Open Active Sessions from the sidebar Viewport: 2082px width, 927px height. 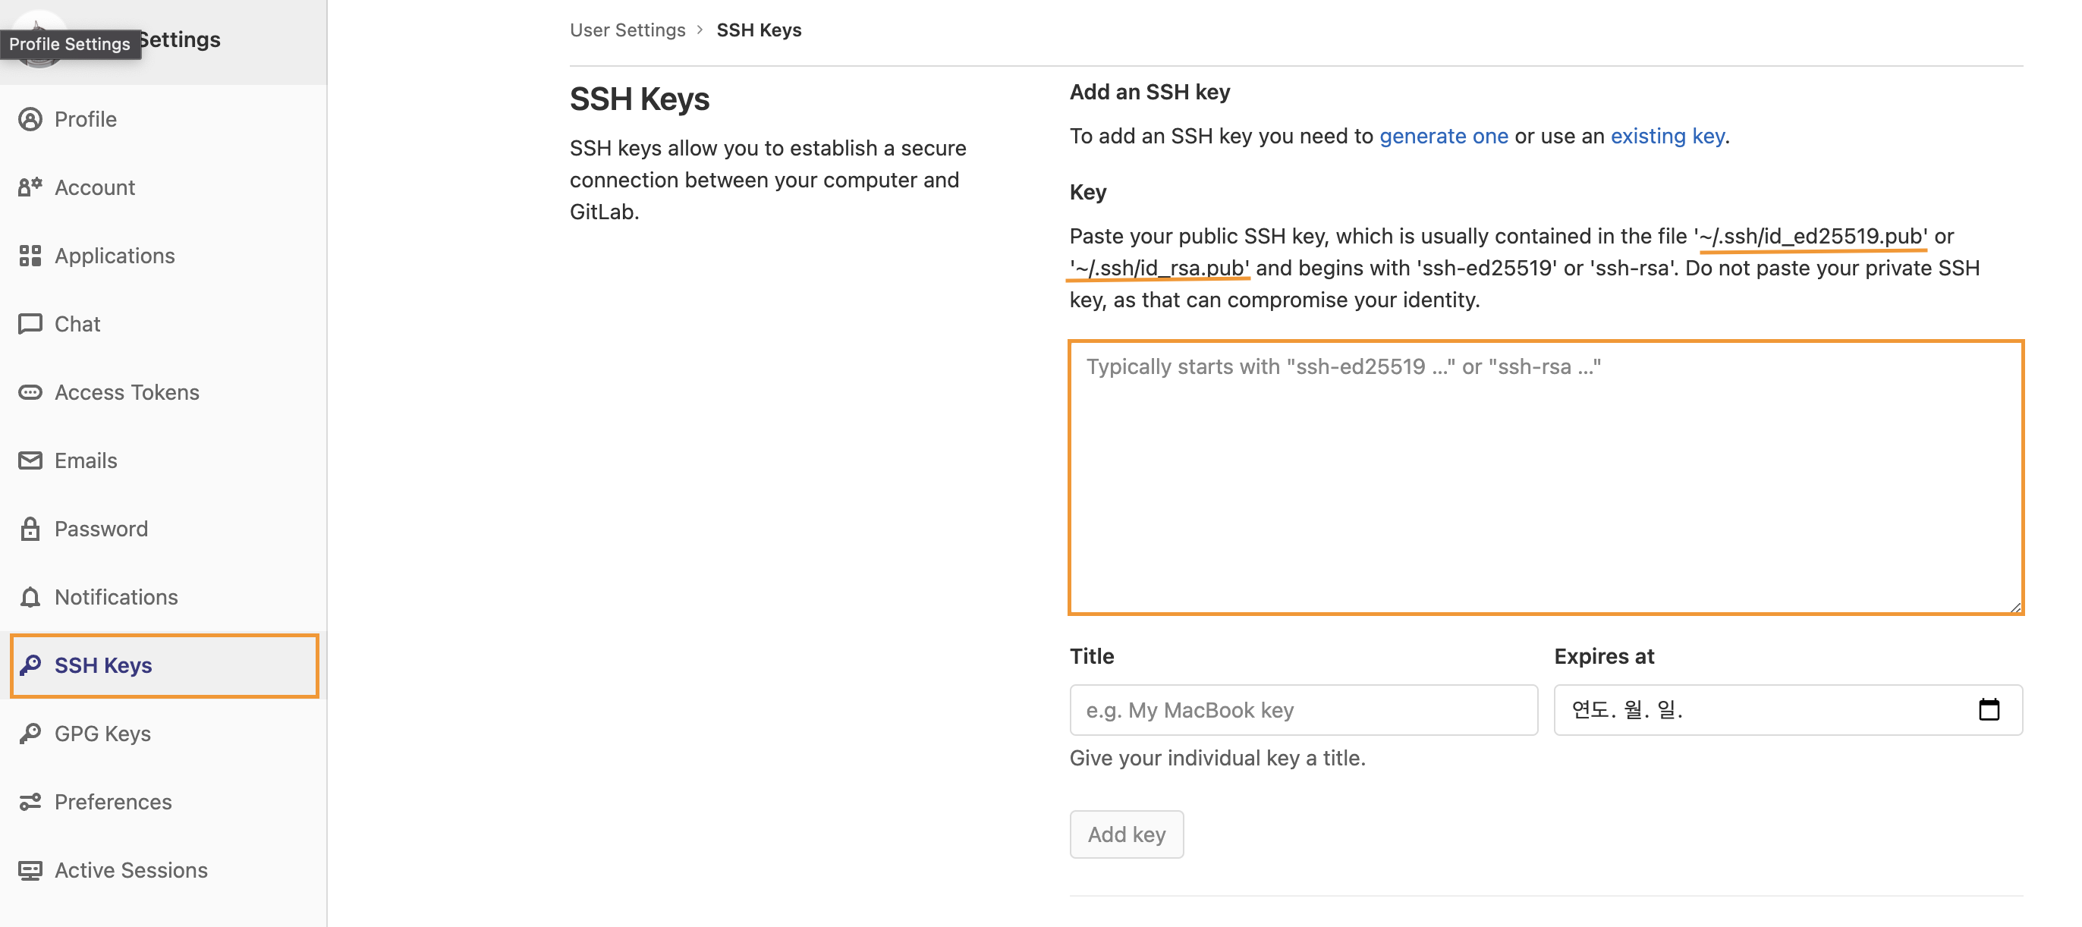click(x=131, y=869)
